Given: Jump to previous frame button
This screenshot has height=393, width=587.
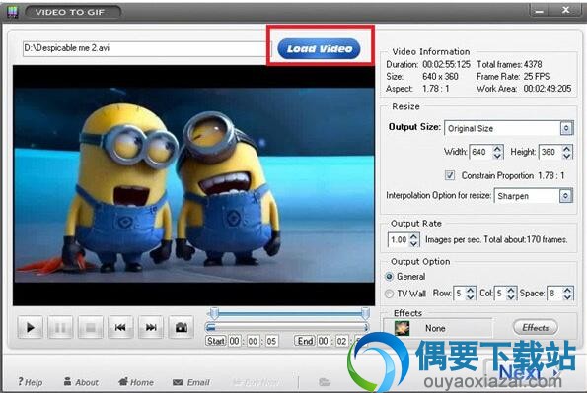Looking at the screenshot, I should pos(120,328).
